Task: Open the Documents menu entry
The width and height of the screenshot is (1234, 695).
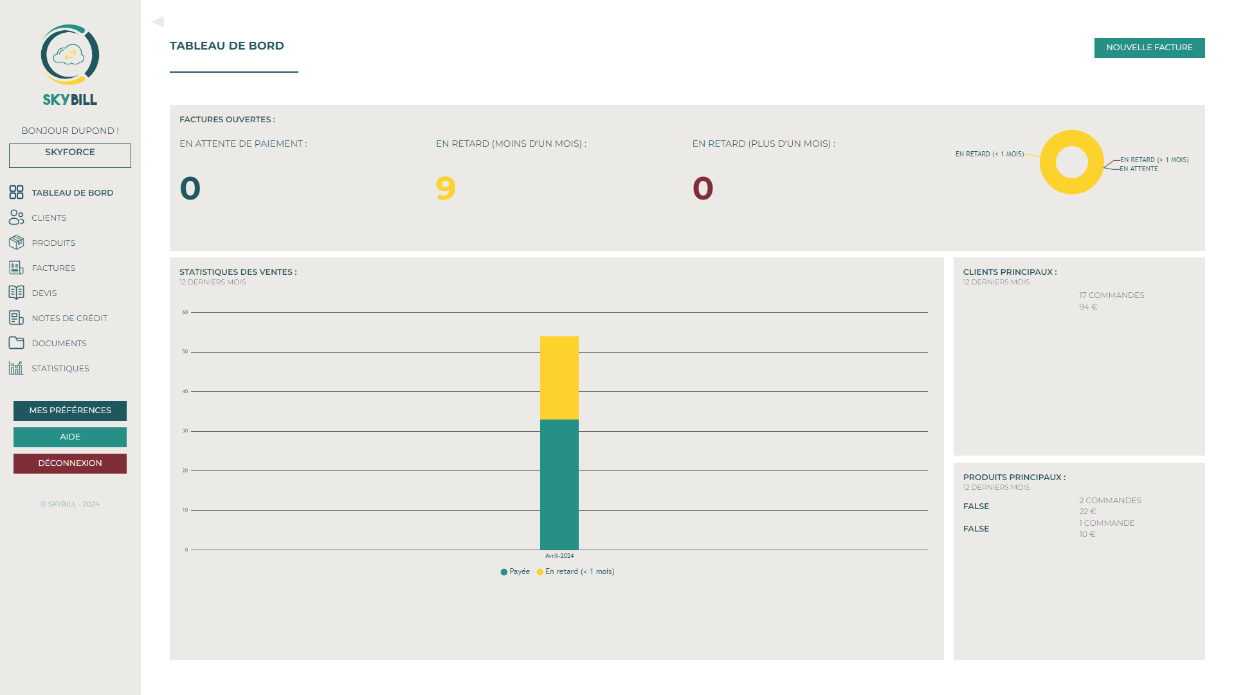Action: [59, 343]
